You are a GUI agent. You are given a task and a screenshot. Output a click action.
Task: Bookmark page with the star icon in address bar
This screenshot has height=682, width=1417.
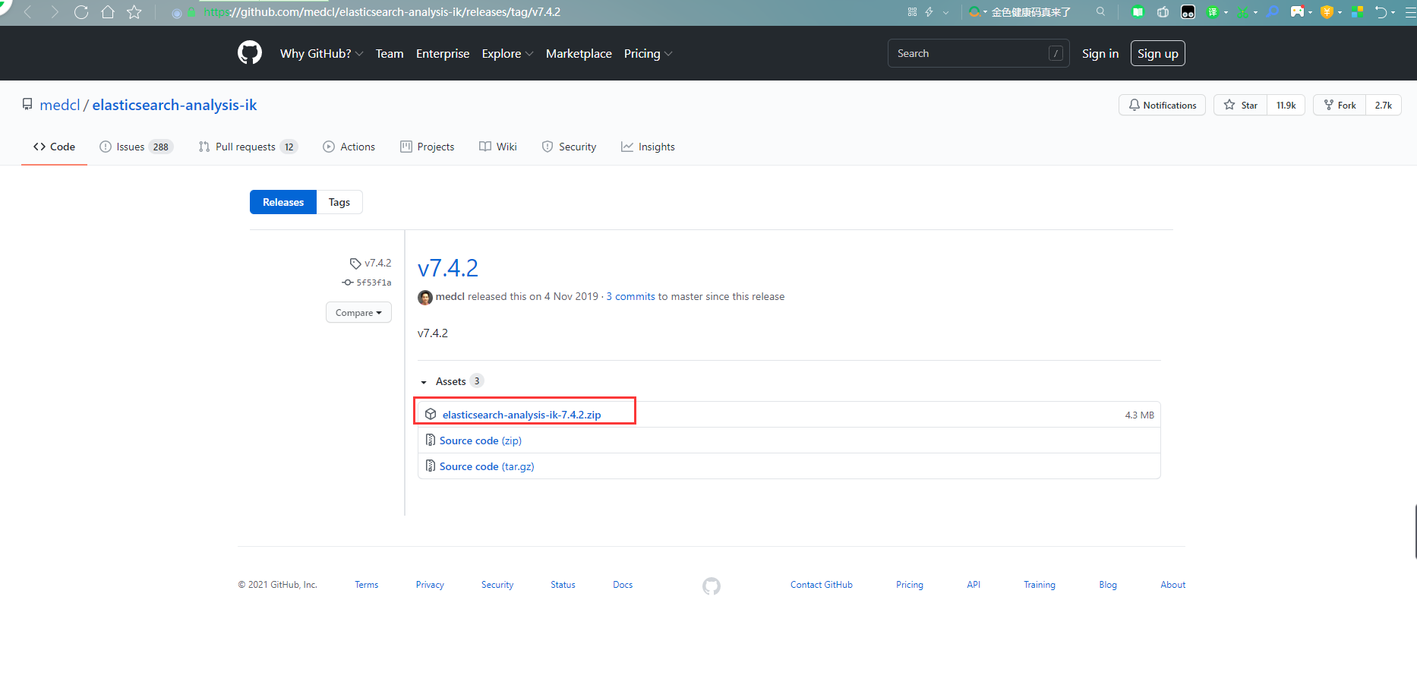134,12
